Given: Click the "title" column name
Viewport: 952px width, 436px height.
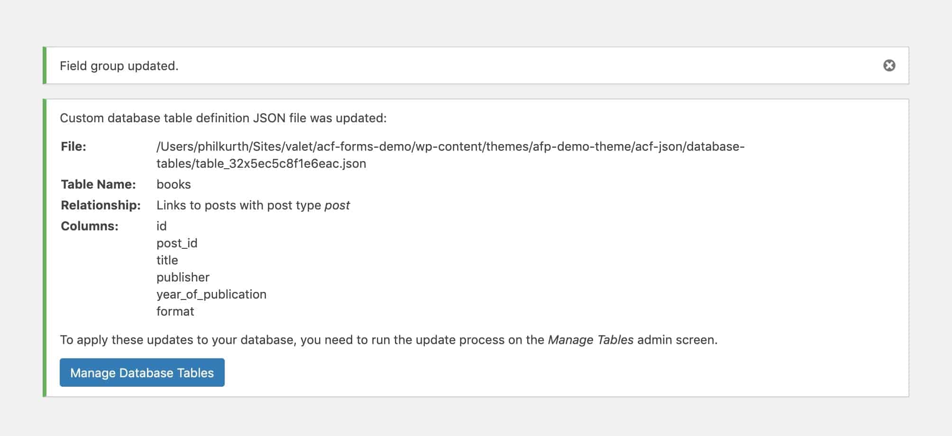Looking at the screenshot, I should point(167,260).
